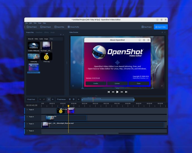Switch to the Emojis tab

click(53, 33)
